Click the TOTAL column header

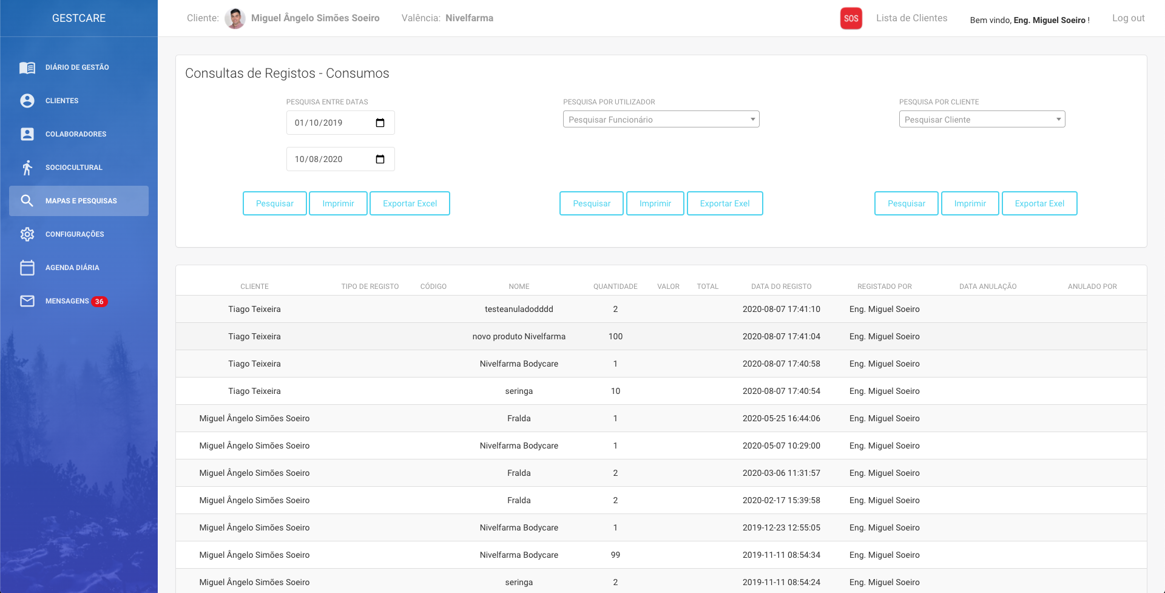(707, 286)
